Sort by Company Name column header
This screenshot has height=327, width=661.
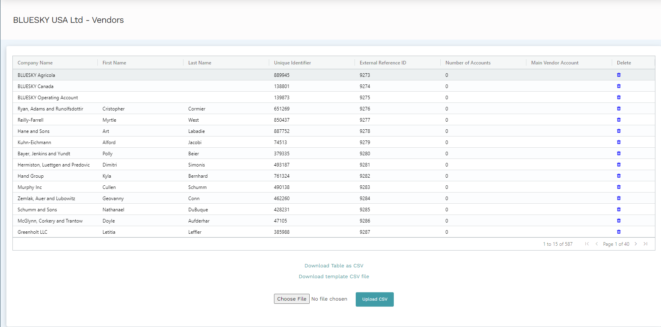35,63
